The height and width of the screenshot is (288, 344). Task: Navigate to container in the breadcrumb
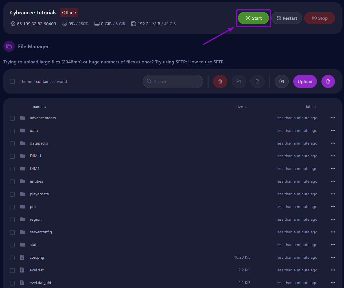tap(45, 81)
